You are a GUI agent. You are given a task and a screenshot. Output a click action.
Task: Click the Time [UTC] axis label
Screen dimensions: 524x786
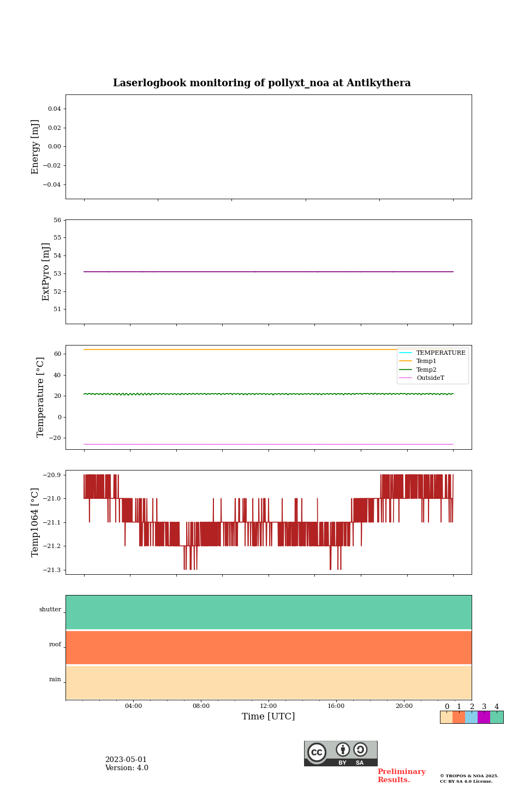coord(269,716)
